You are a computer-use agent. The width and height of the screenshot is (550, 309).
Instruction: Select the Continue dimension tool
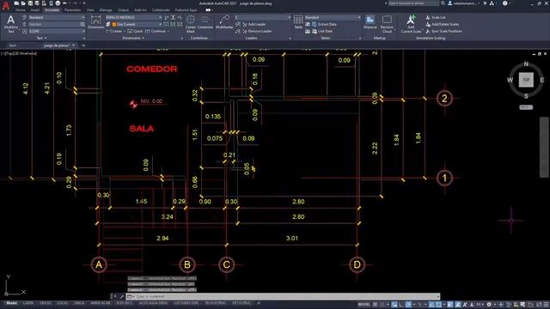click(x=155, y=31)
